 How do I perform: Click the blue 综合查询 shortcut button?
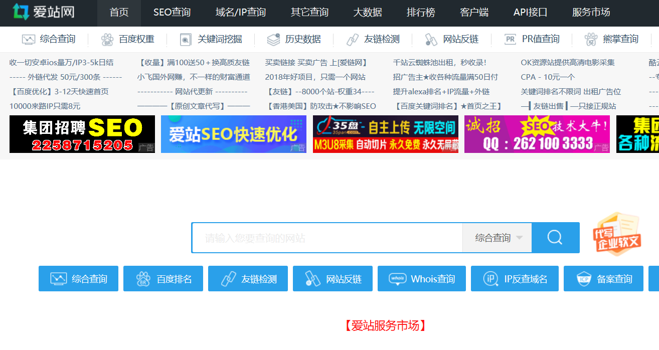[78, 278]
